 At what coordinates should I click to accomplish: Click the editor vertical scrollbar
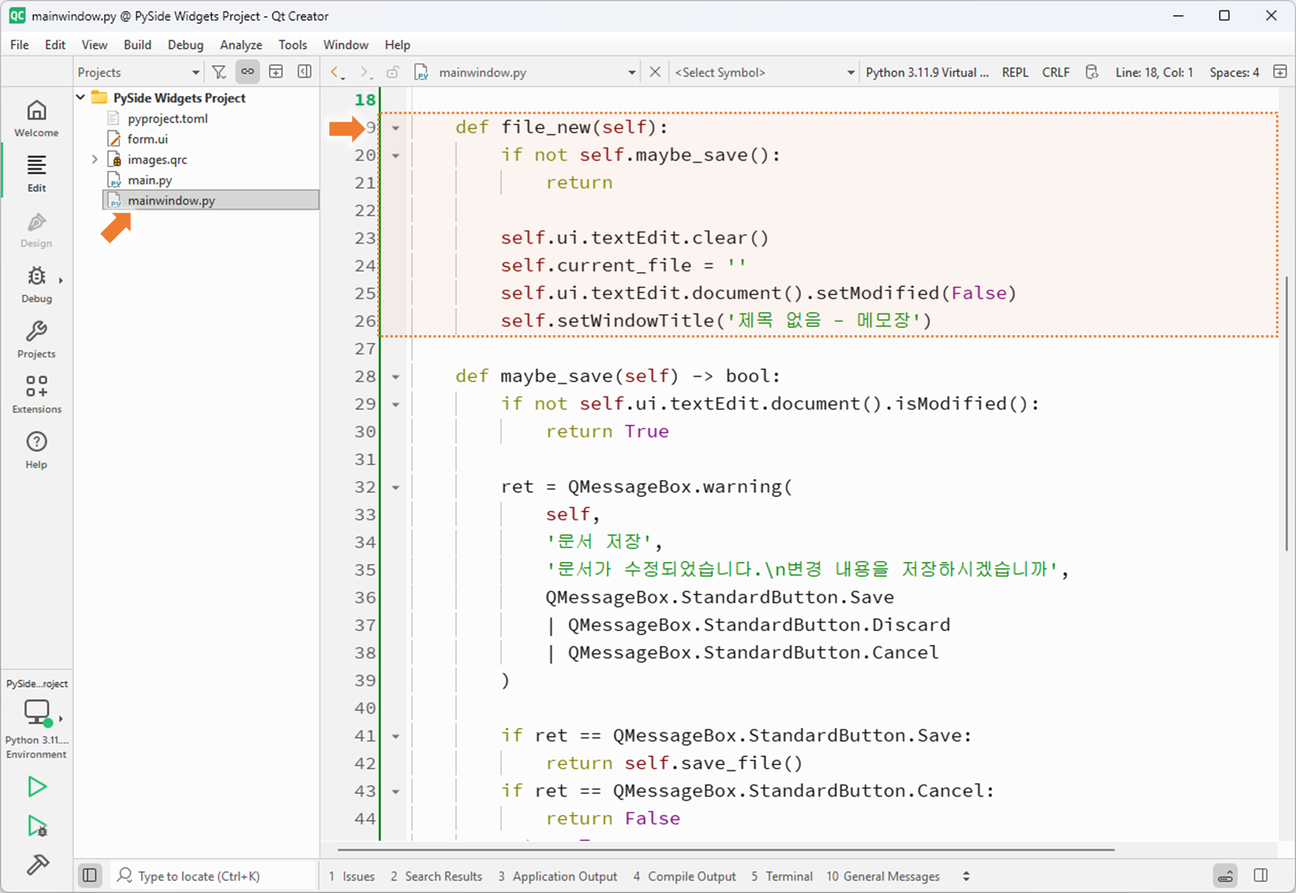[1286, 413]
